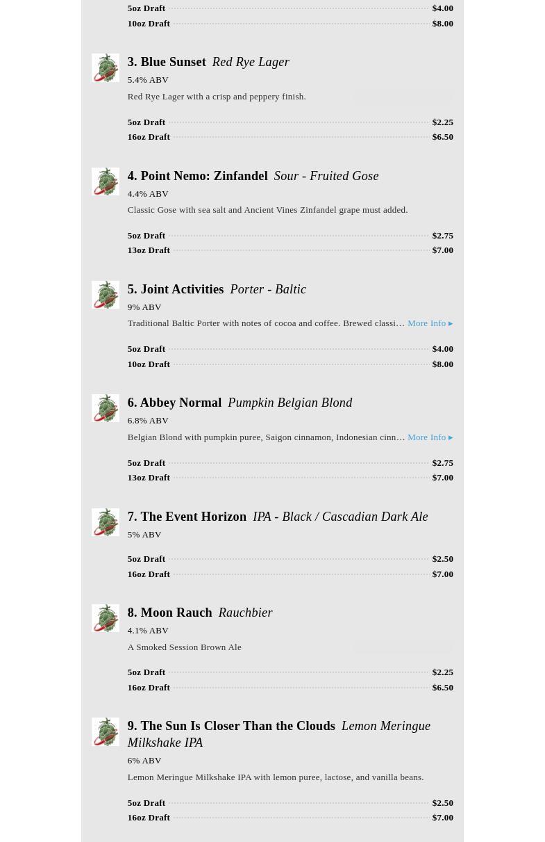Click the Event Horizon brewery logo icon
The height and width of the screenshot is (842, 545).
[x=105, y=522]
